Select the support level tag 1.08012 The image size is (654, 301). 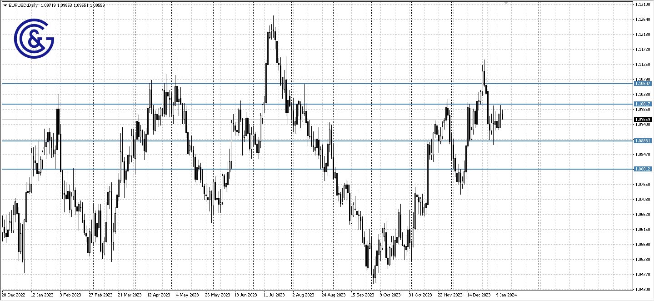click(644, 169)
